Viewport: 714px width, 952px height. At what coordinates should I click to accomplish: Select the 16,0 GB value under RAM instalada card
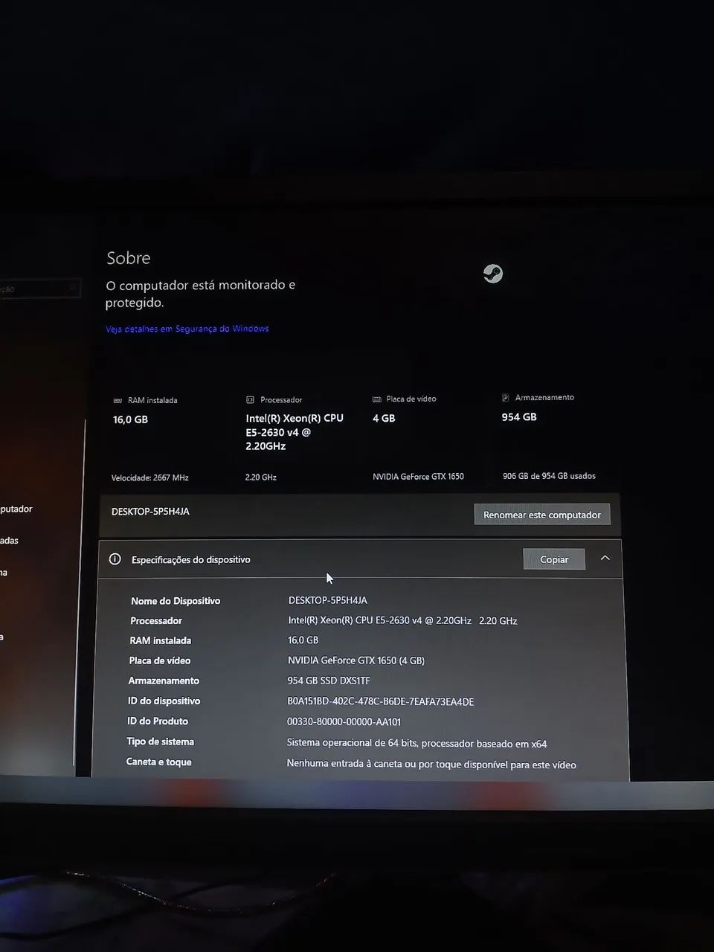pos(131,419)
